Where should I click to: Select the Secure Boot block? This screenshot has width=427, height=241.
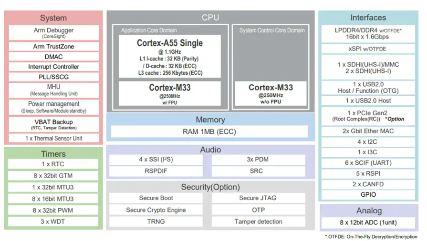[156, 198]
